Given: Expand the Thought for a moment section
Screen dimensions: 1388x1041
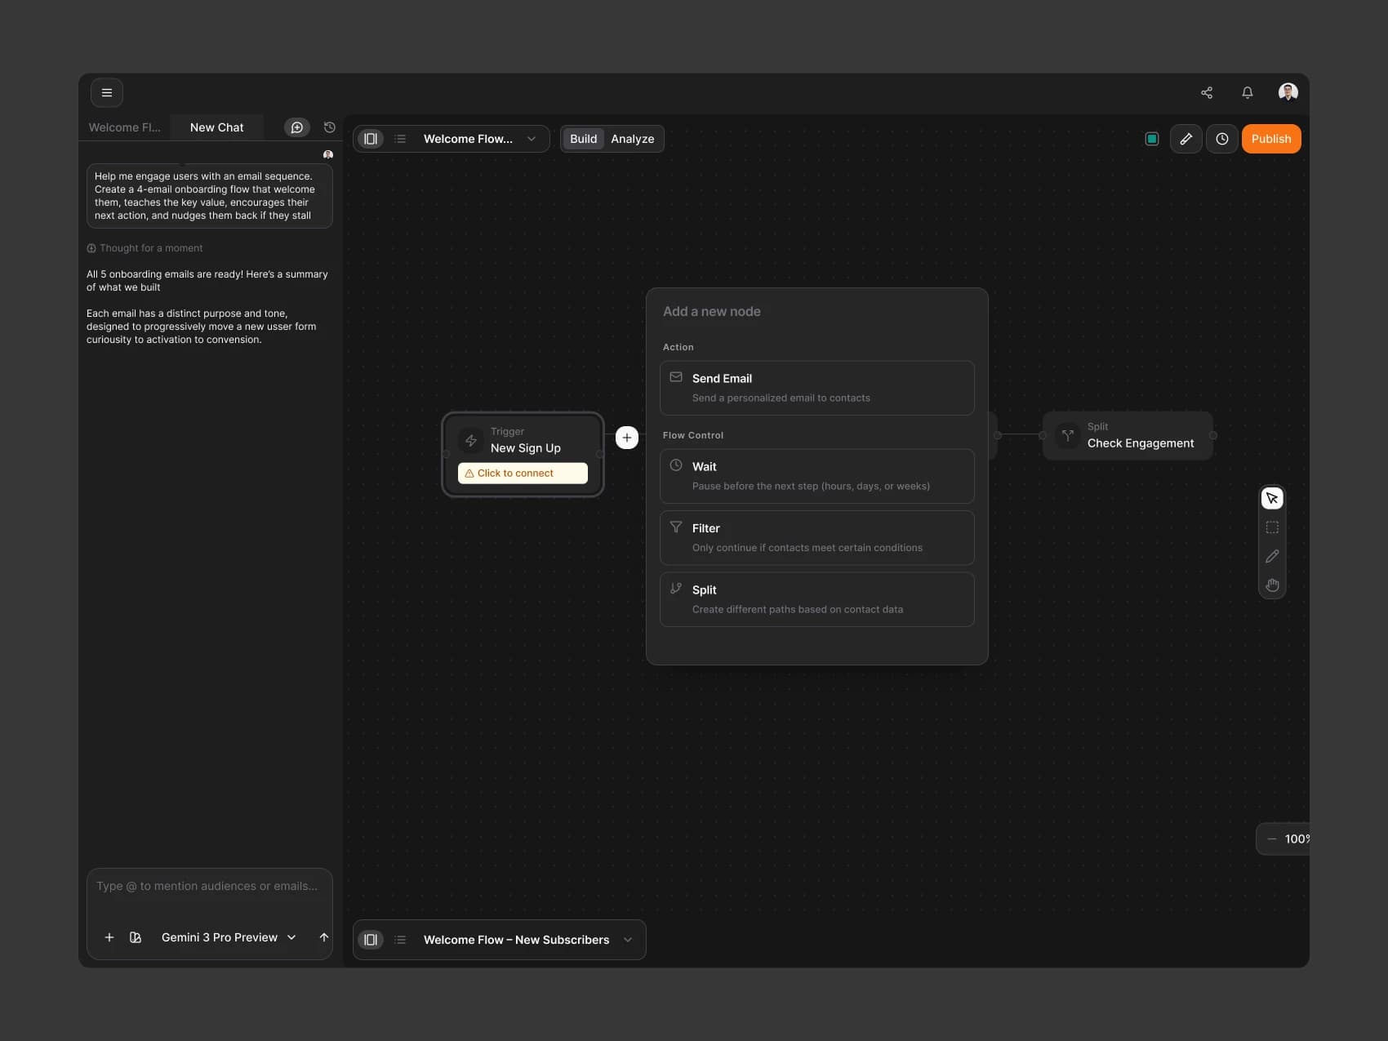Looking at the screenshot, I should tap(145, 248).
